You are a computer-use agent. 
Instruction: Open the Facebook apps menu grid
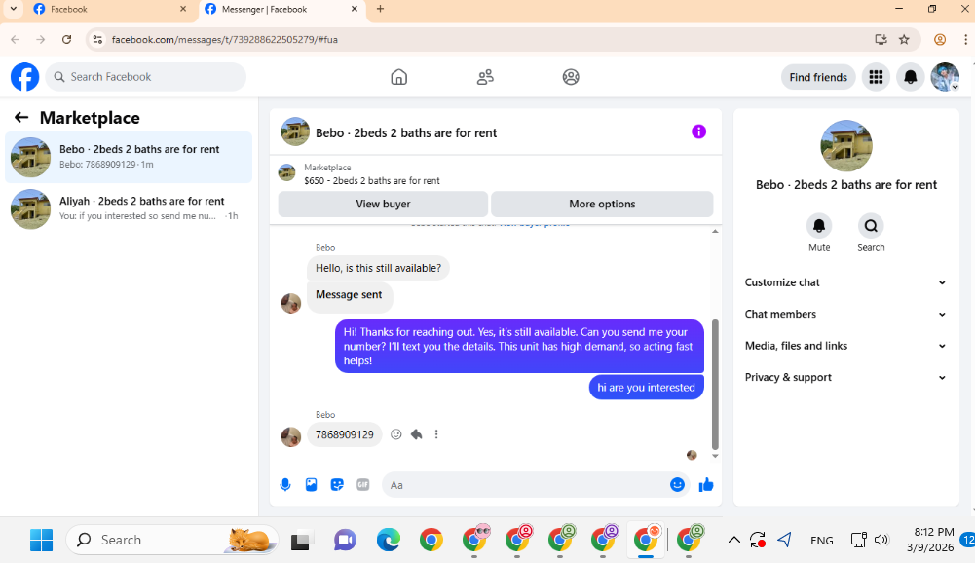(x=876, y=77)
